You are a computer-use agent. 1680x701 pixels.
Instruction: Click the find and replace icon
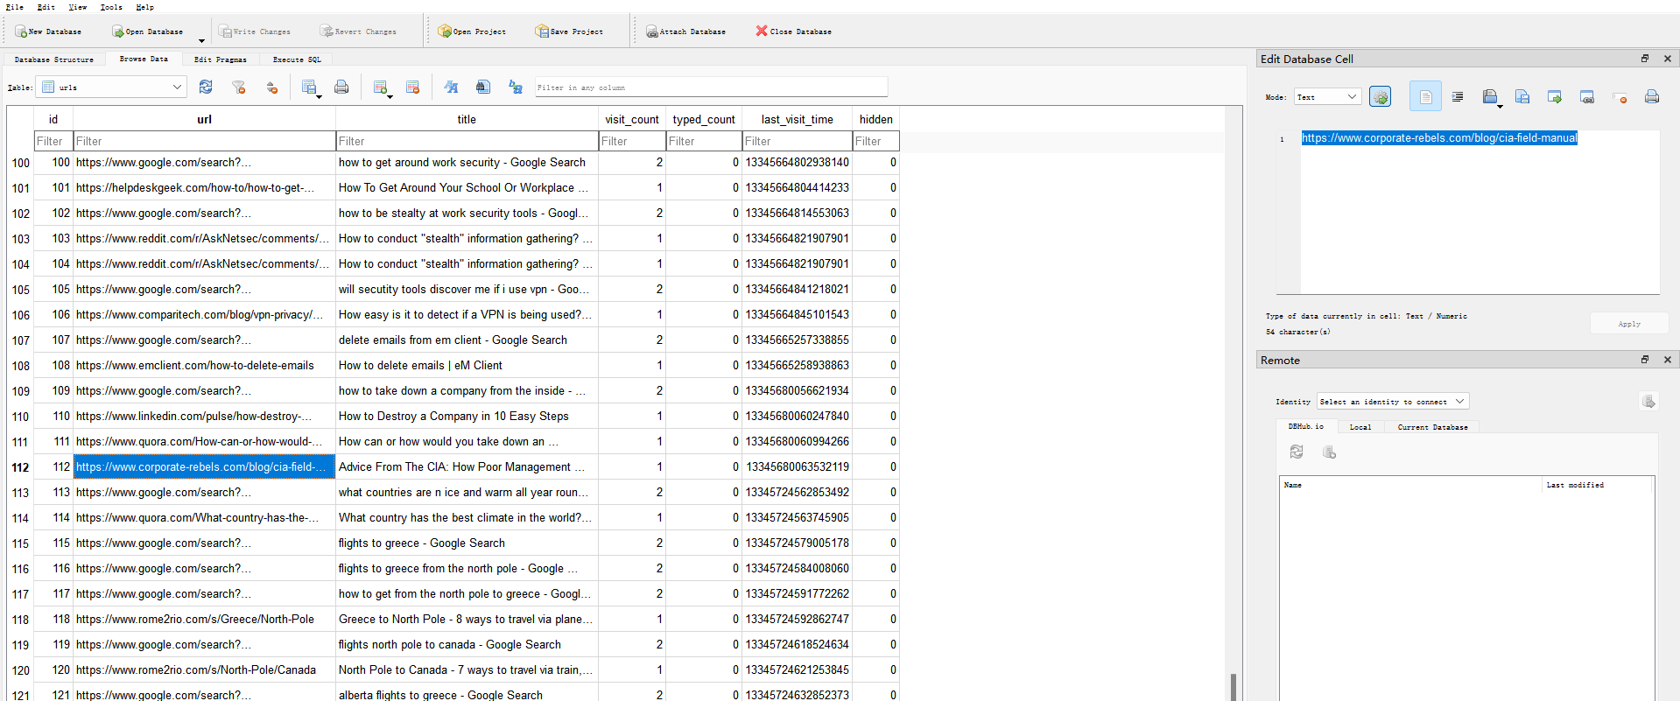516,87
